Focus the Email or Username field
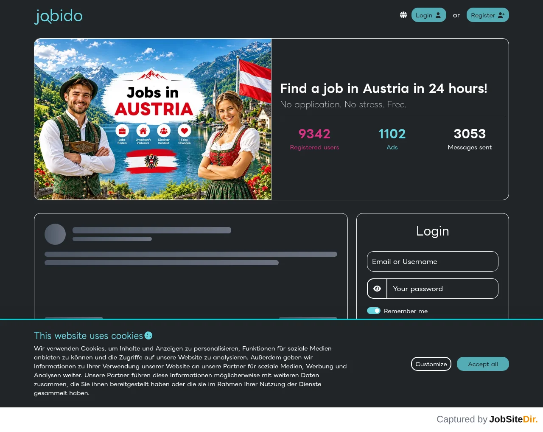Viewport: 543px width, 432px height. [x=433, y=261]
